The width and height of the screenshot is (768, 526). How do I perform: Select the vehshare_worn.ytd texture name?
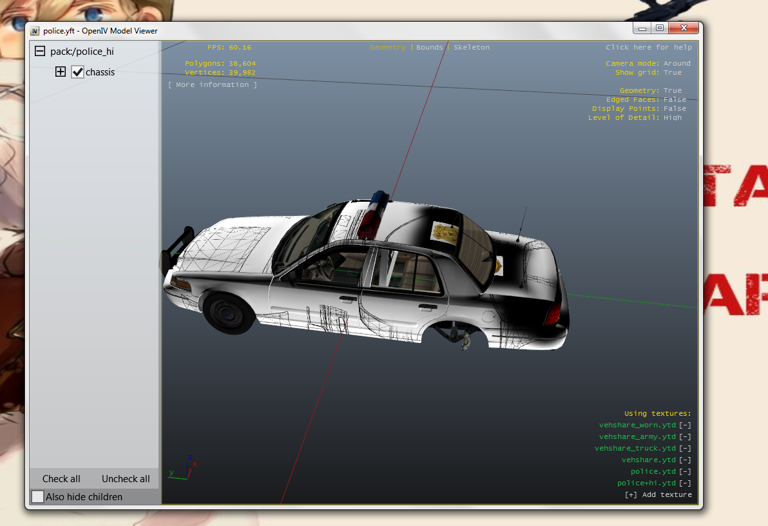637,425
